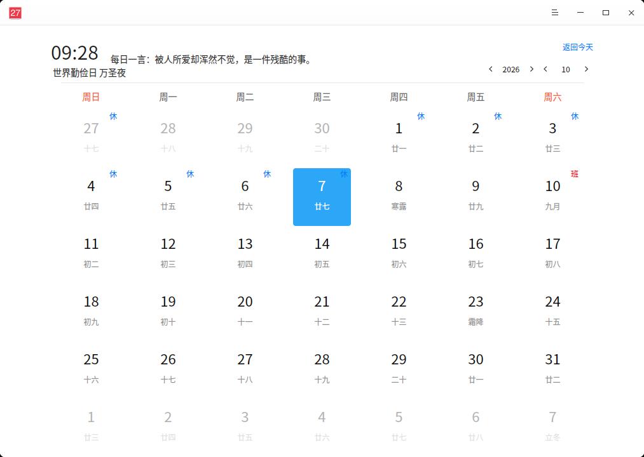644x457 pixels.
Task: Select October 25 with lunar 十六
Action: point(91,371)
